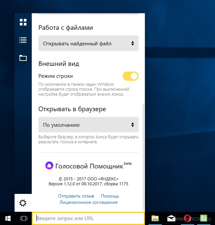Launch Opera browser from the taskbar
Image resolution: width=215 pixels, height=225 pixels.
click(x=187, y=218)
